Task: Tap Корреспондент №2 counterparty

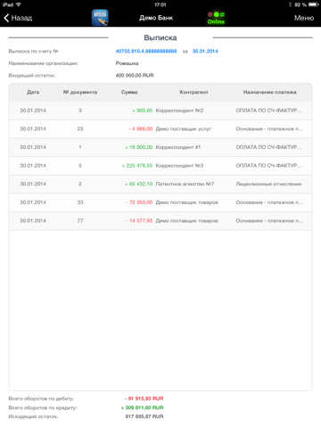Action: pos(179,111)
